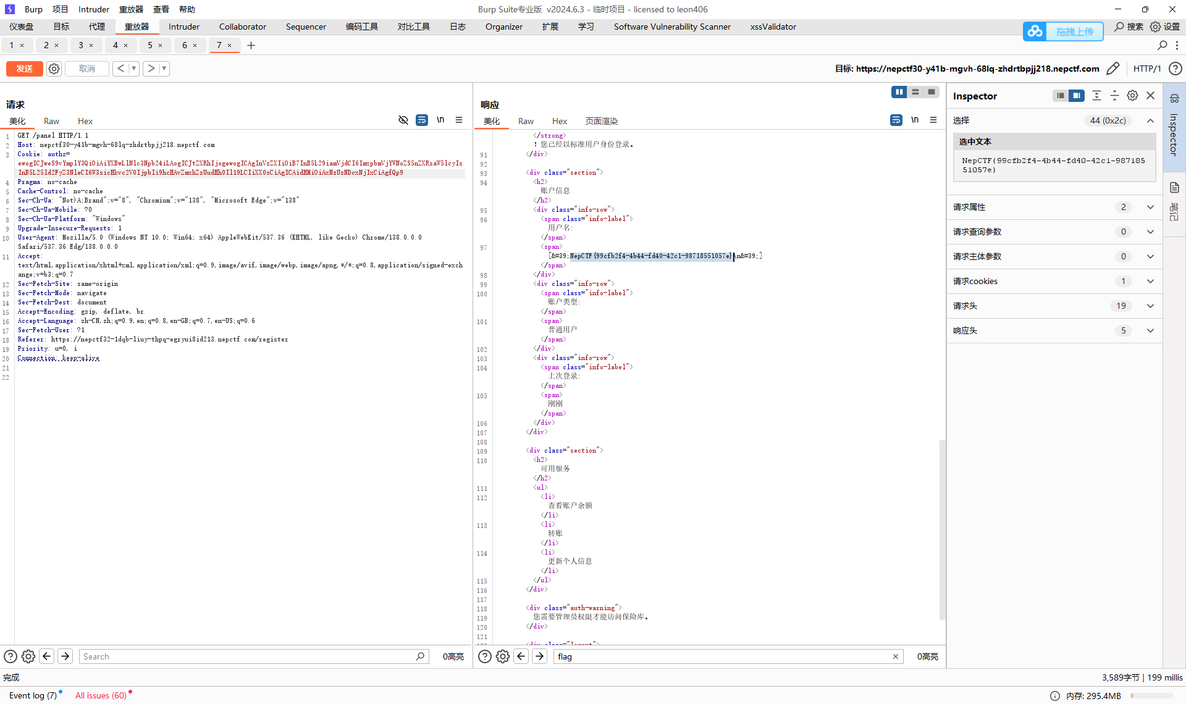Click the 发送 send button
1186x704 pixels.
[24, 69]
